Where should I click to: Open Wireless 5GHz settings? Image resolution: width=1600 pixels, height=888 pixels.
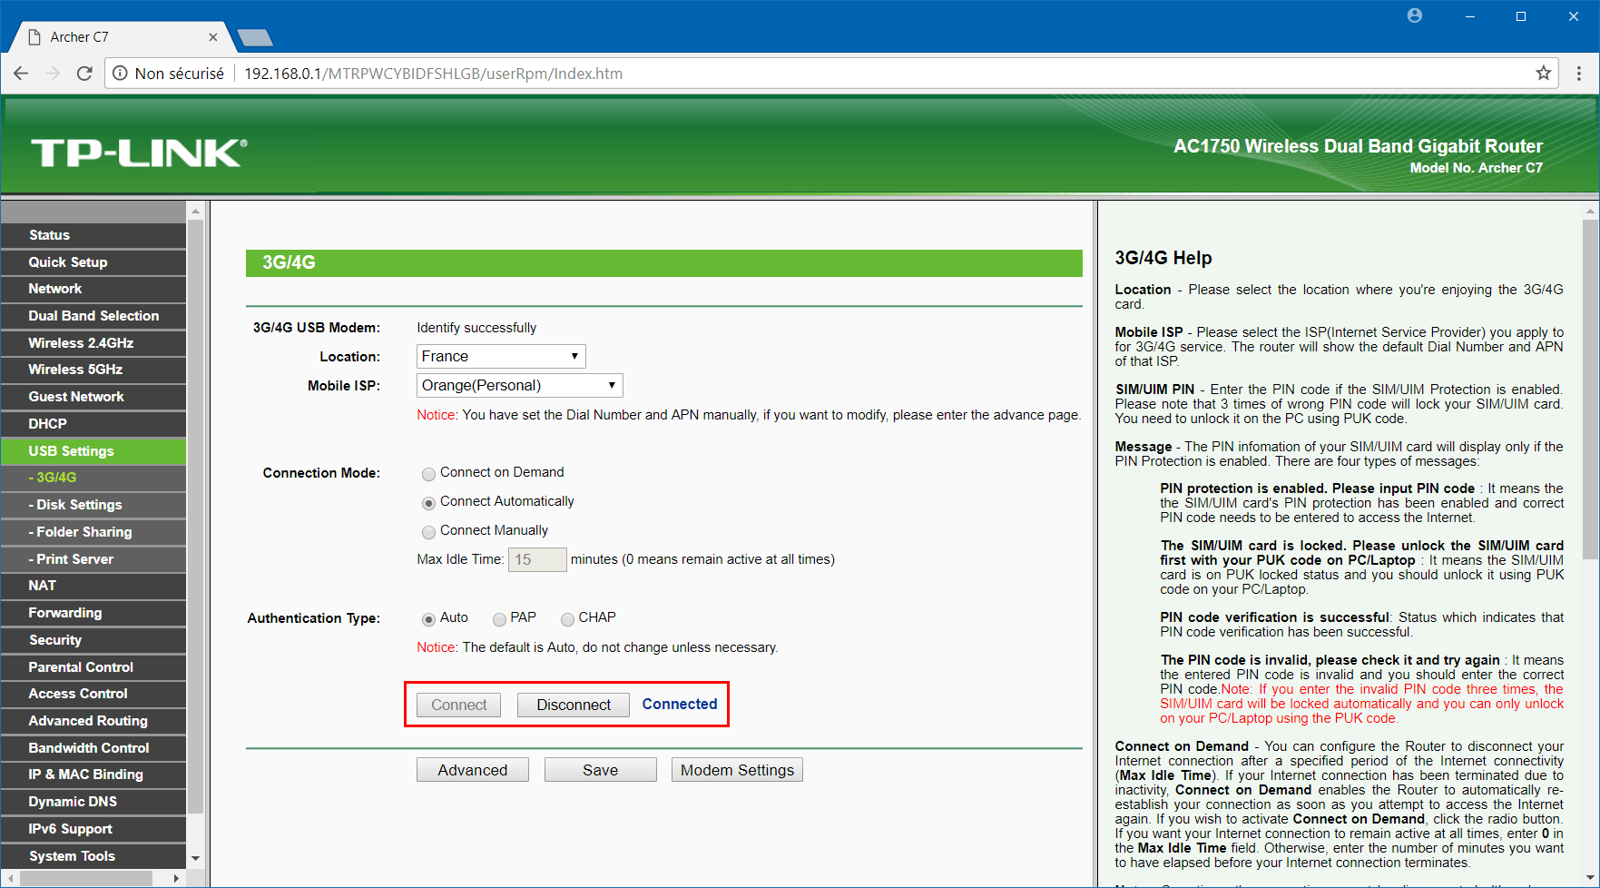93,370
